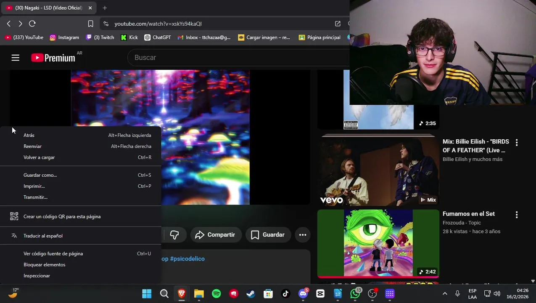Close the Nagaki - LSD tab
The image size is (536, 303).
[90, 8]
